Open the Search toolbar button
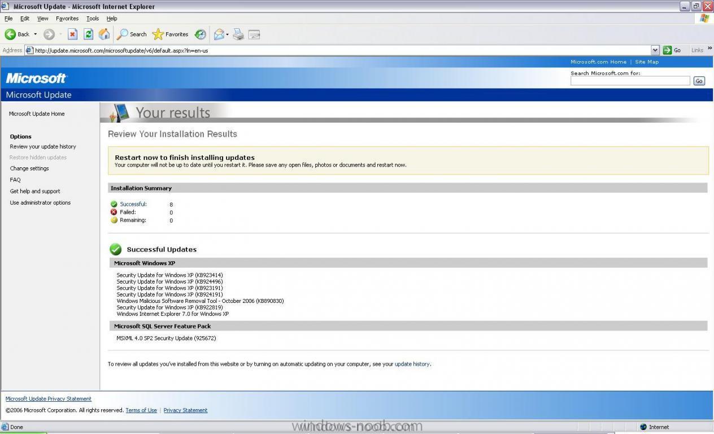 click(x=132, y=34)
